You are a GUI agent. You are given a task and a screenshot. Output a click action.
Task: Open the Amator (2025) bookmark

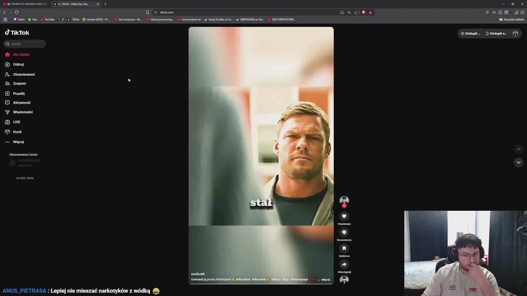[x=96, y=19]
